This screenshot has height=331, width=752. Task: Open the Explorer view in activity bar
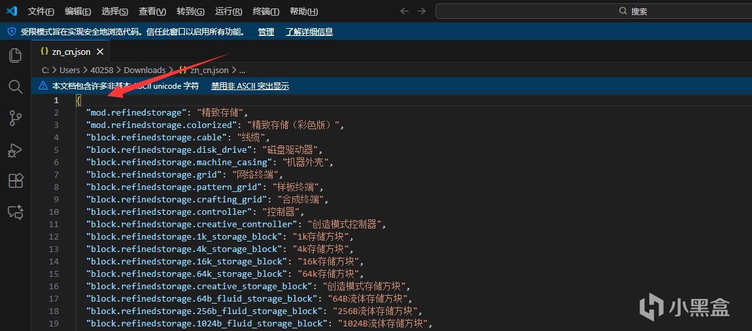pyautogui.click(x=15, y=55)
